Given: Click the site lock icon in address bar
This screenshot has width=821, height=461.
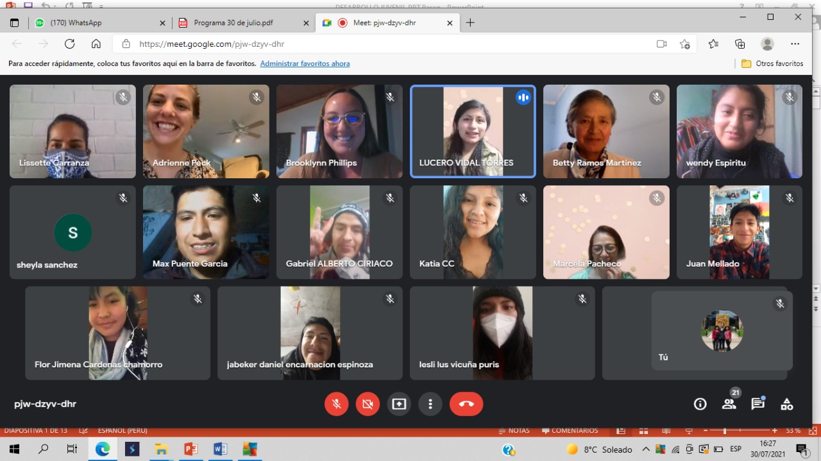Looking at the screenshot, I should 126,44.
